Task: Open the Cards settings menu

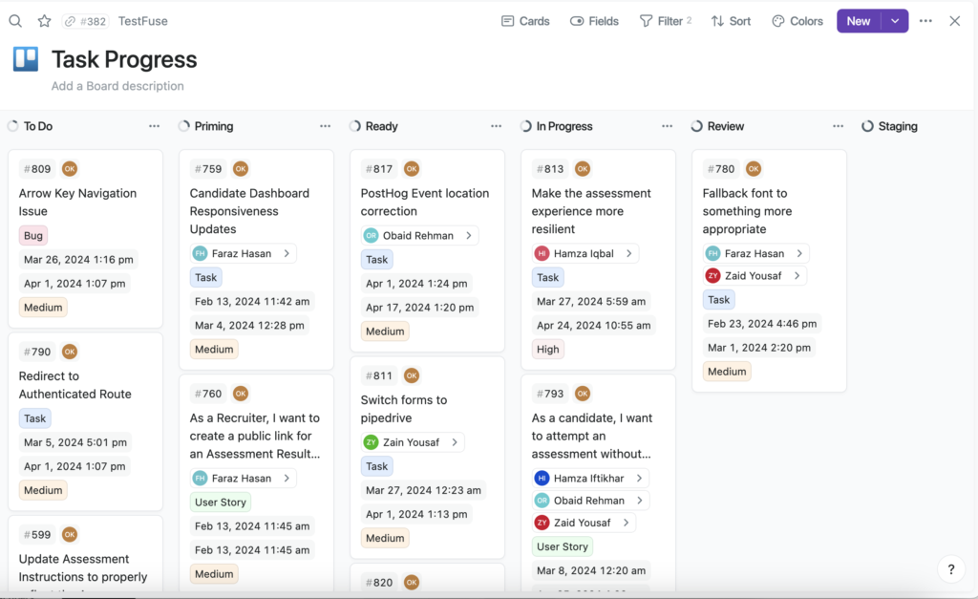Action: (x=525, y=21)
